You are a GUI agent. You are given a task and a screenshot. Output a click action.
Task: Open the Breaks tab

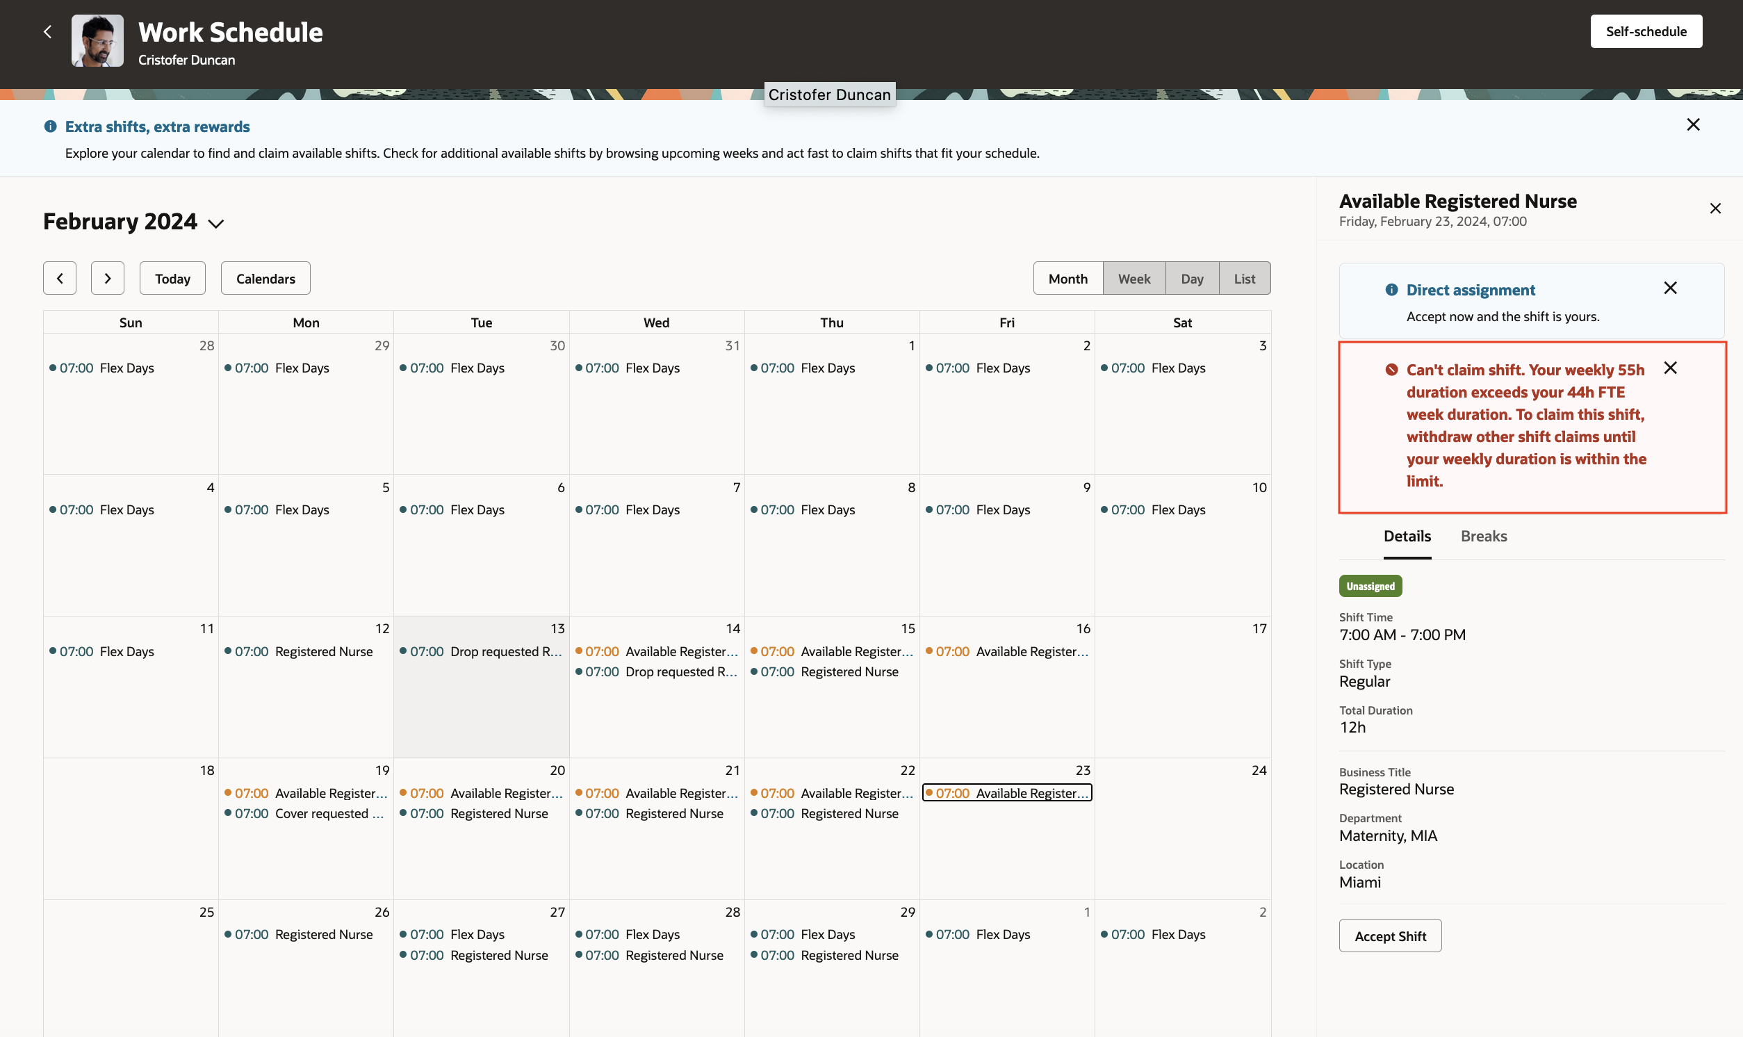click(x=1483, y=536)
